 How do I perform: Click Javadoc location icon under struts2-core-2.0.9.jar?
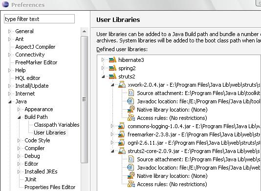point(130,168)
